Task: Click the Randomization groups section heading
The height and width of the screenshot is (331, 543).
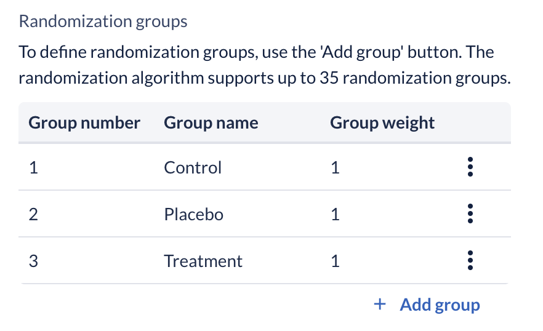Action: tap(103, 22)
